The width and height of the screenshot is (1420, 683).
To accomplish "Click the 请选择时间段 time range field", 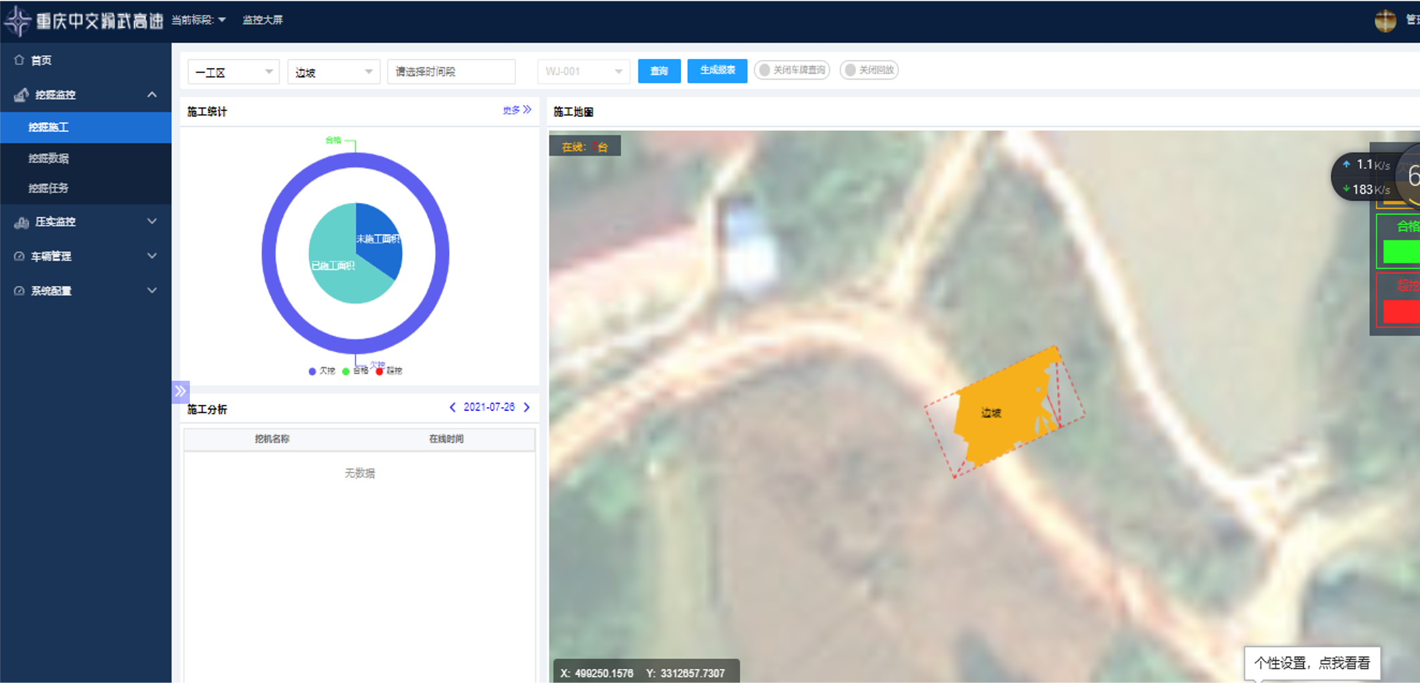I will [451, 72].
